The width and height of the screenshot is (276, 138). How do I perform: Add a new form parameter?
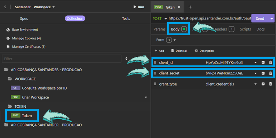tap(159, 51)
